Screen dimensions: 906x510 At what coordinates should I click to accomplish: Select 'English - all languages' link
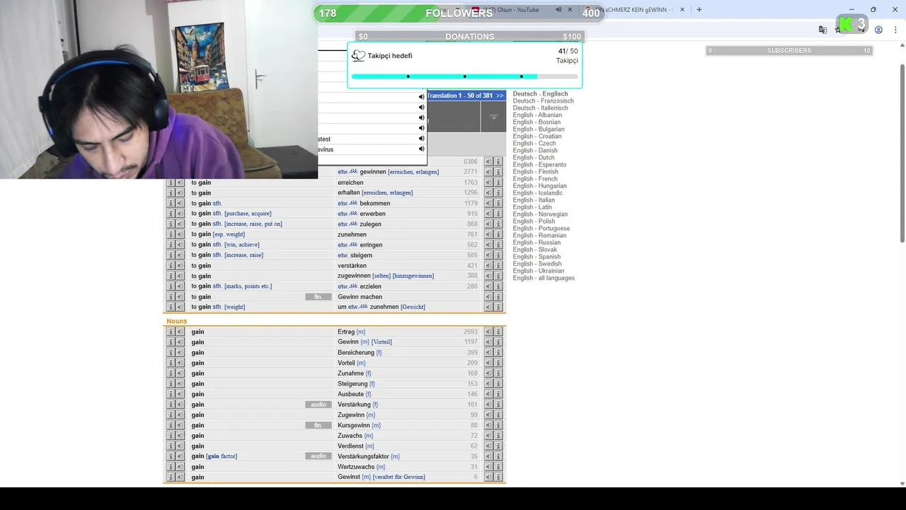(x=544, y=278)
